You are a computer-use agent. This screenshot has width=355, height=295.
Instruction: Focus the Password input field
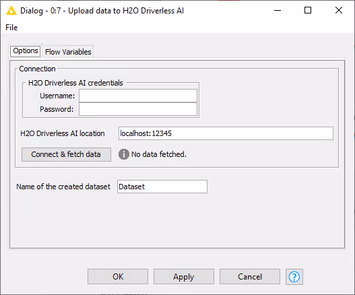click(x=138, y=109)
